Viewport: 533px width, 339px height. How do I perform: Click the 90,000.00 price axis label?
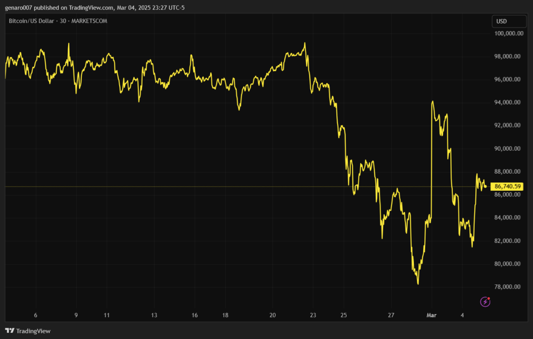click(507, 149)
